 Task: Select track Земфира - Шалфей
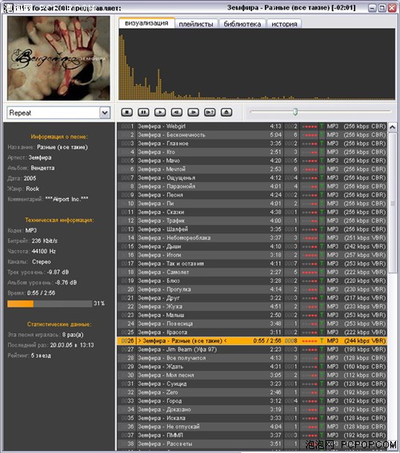252,229
